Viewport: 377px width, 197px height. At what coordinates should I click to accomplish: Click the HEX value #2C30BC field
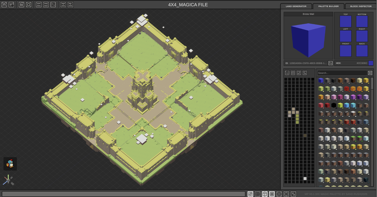pyautogui.click(x=351, y=63)
